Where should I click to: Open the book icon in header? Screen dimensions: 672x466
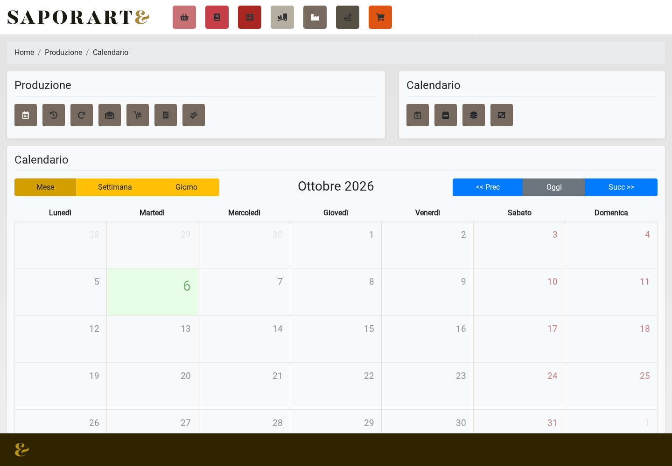[x=217, y=17]
